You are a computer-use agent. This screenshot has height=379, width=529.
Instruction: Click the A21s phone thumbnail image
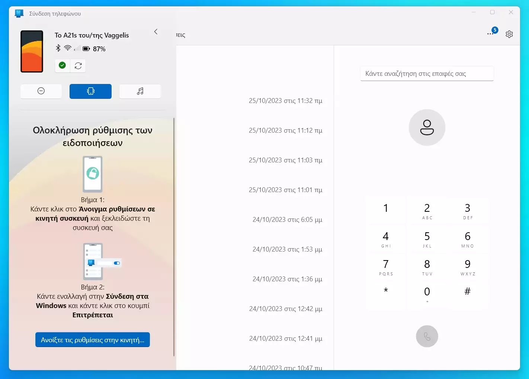[32, 51]
